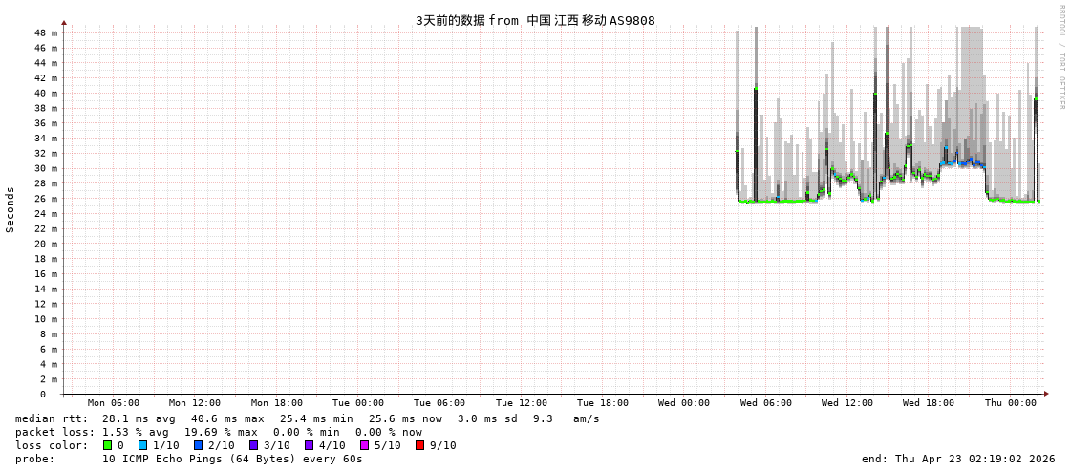Click the 4/10 loss color swatch
The width and height of the screenshot is (1071, 472).
[309, 445]
